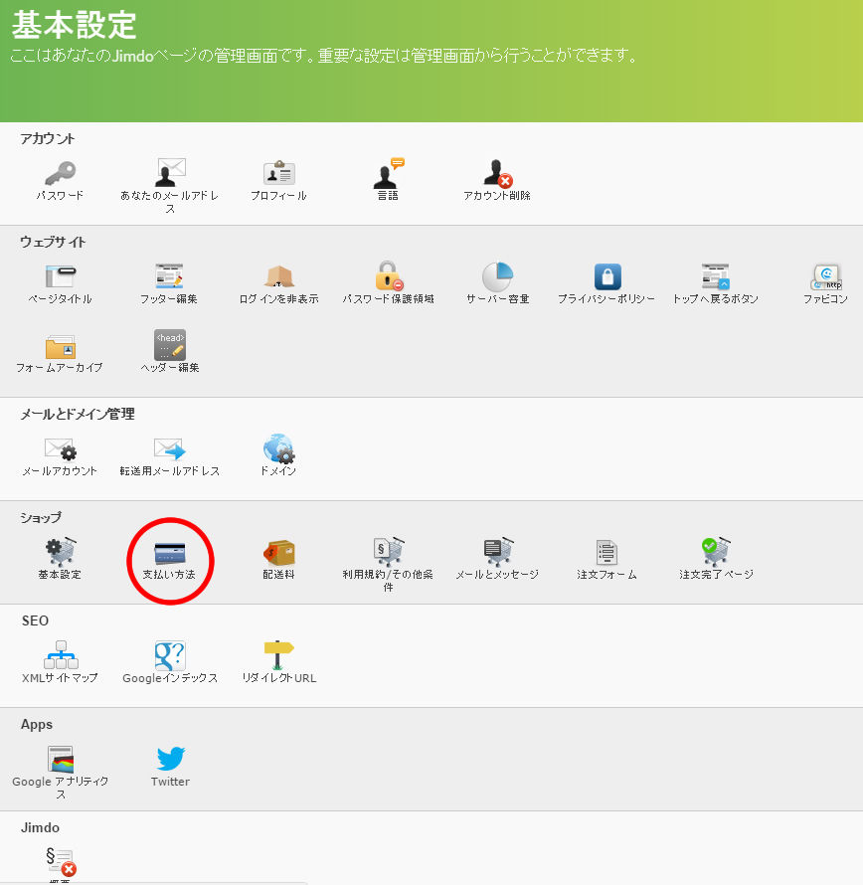Click the Apps section heading
The height and width of the screenshot is (885, 863).
pyautogui.click(x=37, y=725)
